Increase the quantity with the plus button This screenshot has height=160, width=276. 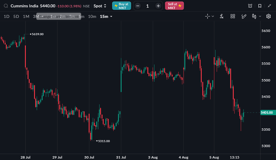point(158,6)
